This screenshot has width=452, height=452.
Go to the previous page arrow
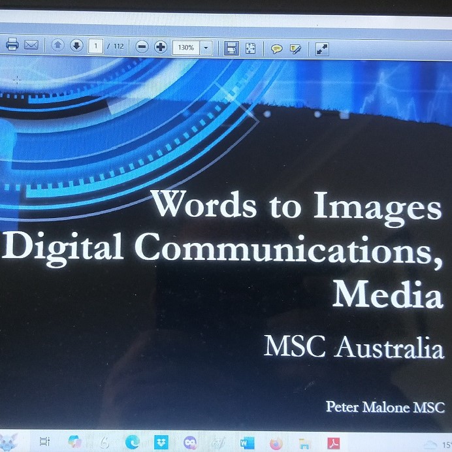pos(57,45)
